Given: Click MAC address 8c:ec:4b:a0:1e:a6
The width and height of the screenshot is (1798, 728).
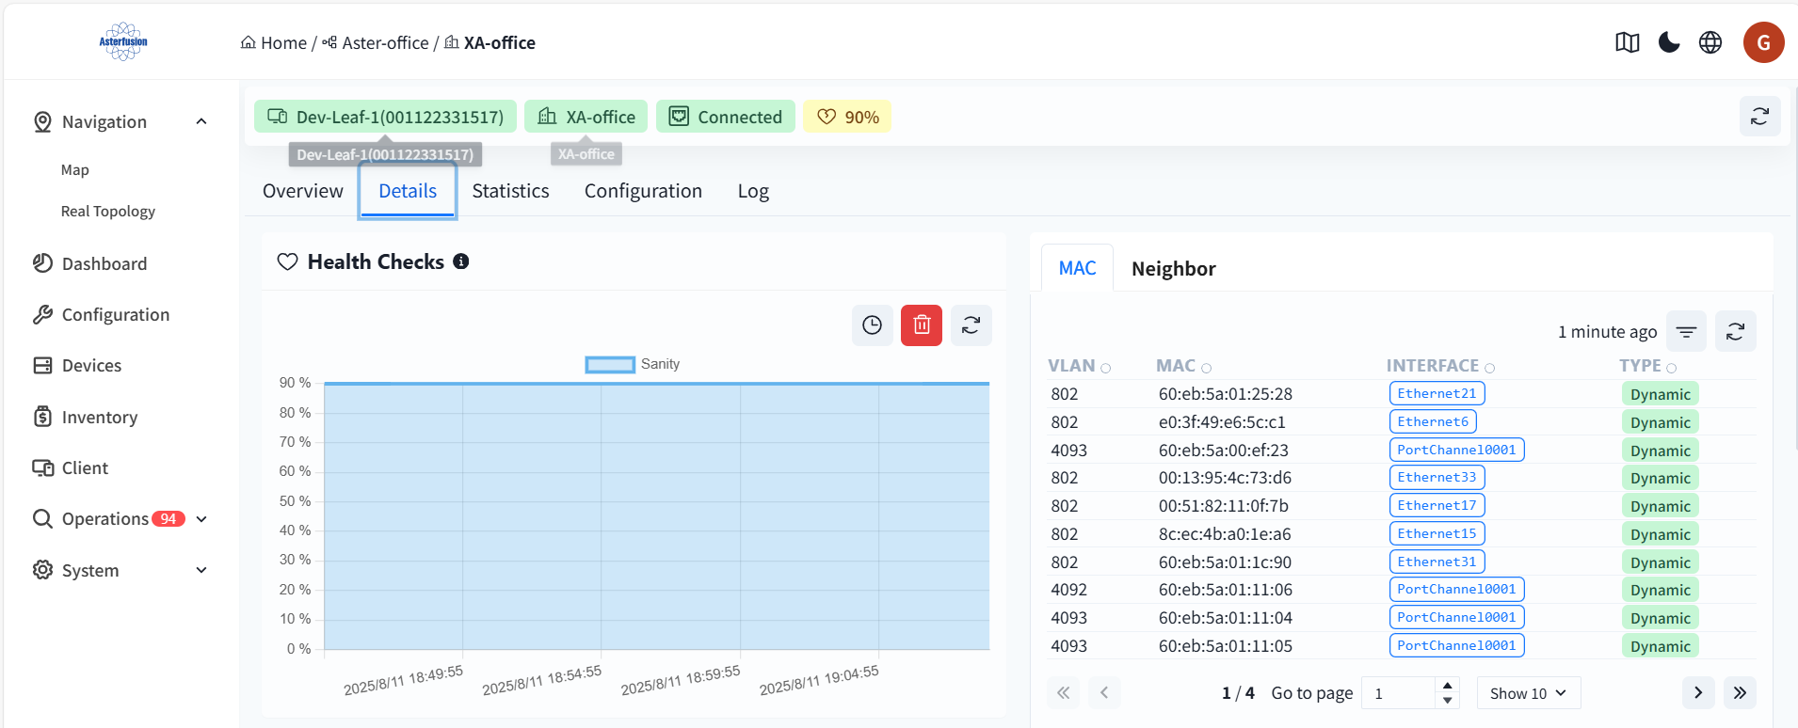Looking at the screenshot, I should (1225, 534).
